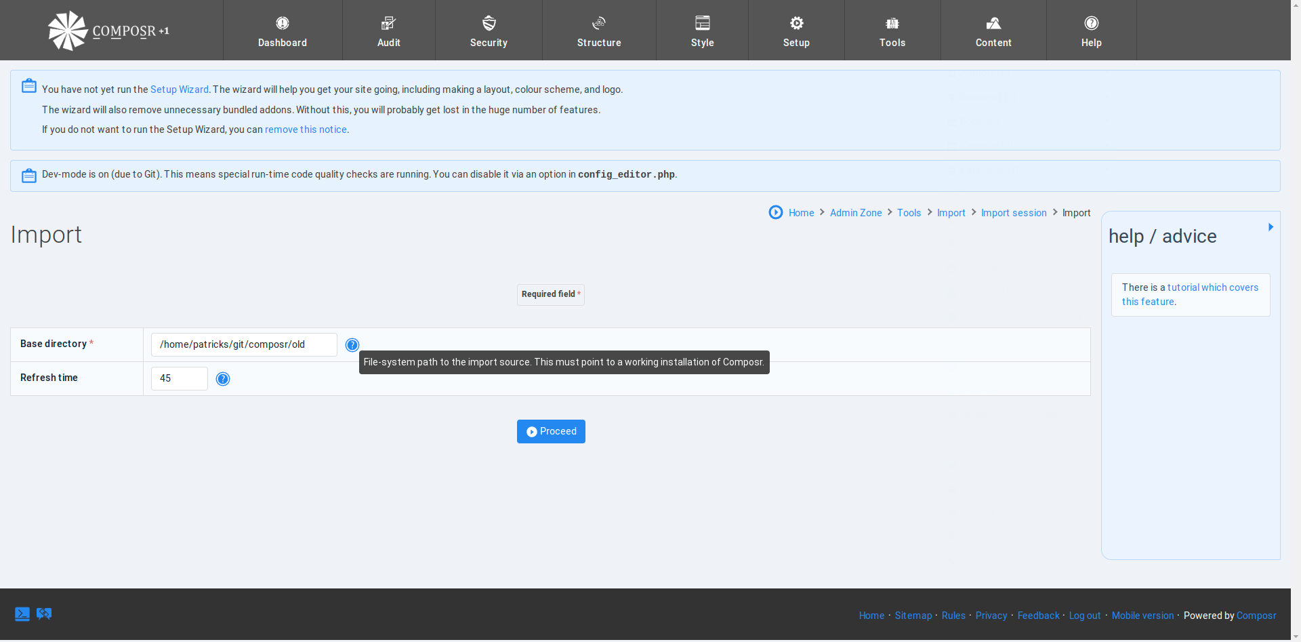Open the Tools menu

892,31
